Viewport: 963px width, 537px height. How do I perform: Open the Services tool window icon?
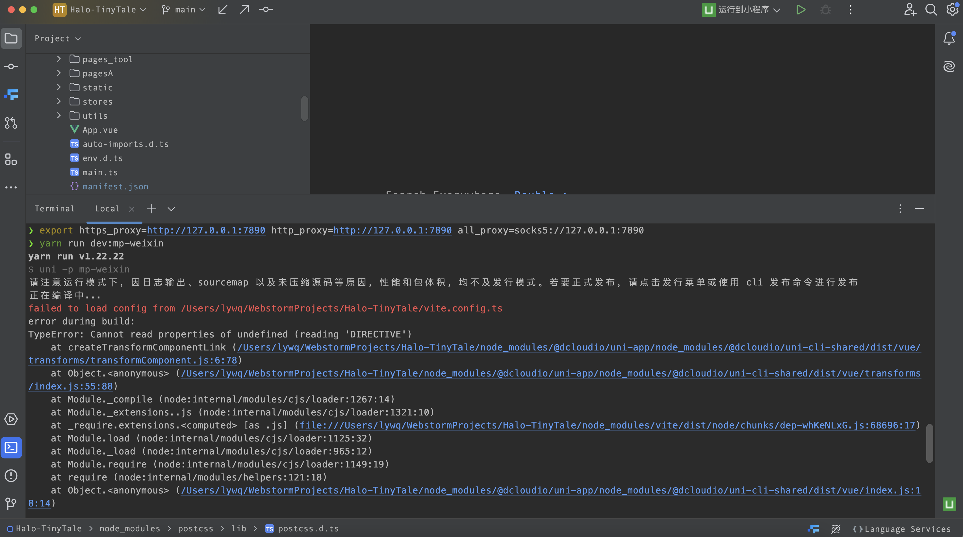pyautogui.click(x=11, y=419)
